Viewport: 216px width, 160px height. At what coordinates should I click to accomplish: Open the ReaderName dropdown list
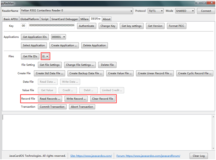77,11
